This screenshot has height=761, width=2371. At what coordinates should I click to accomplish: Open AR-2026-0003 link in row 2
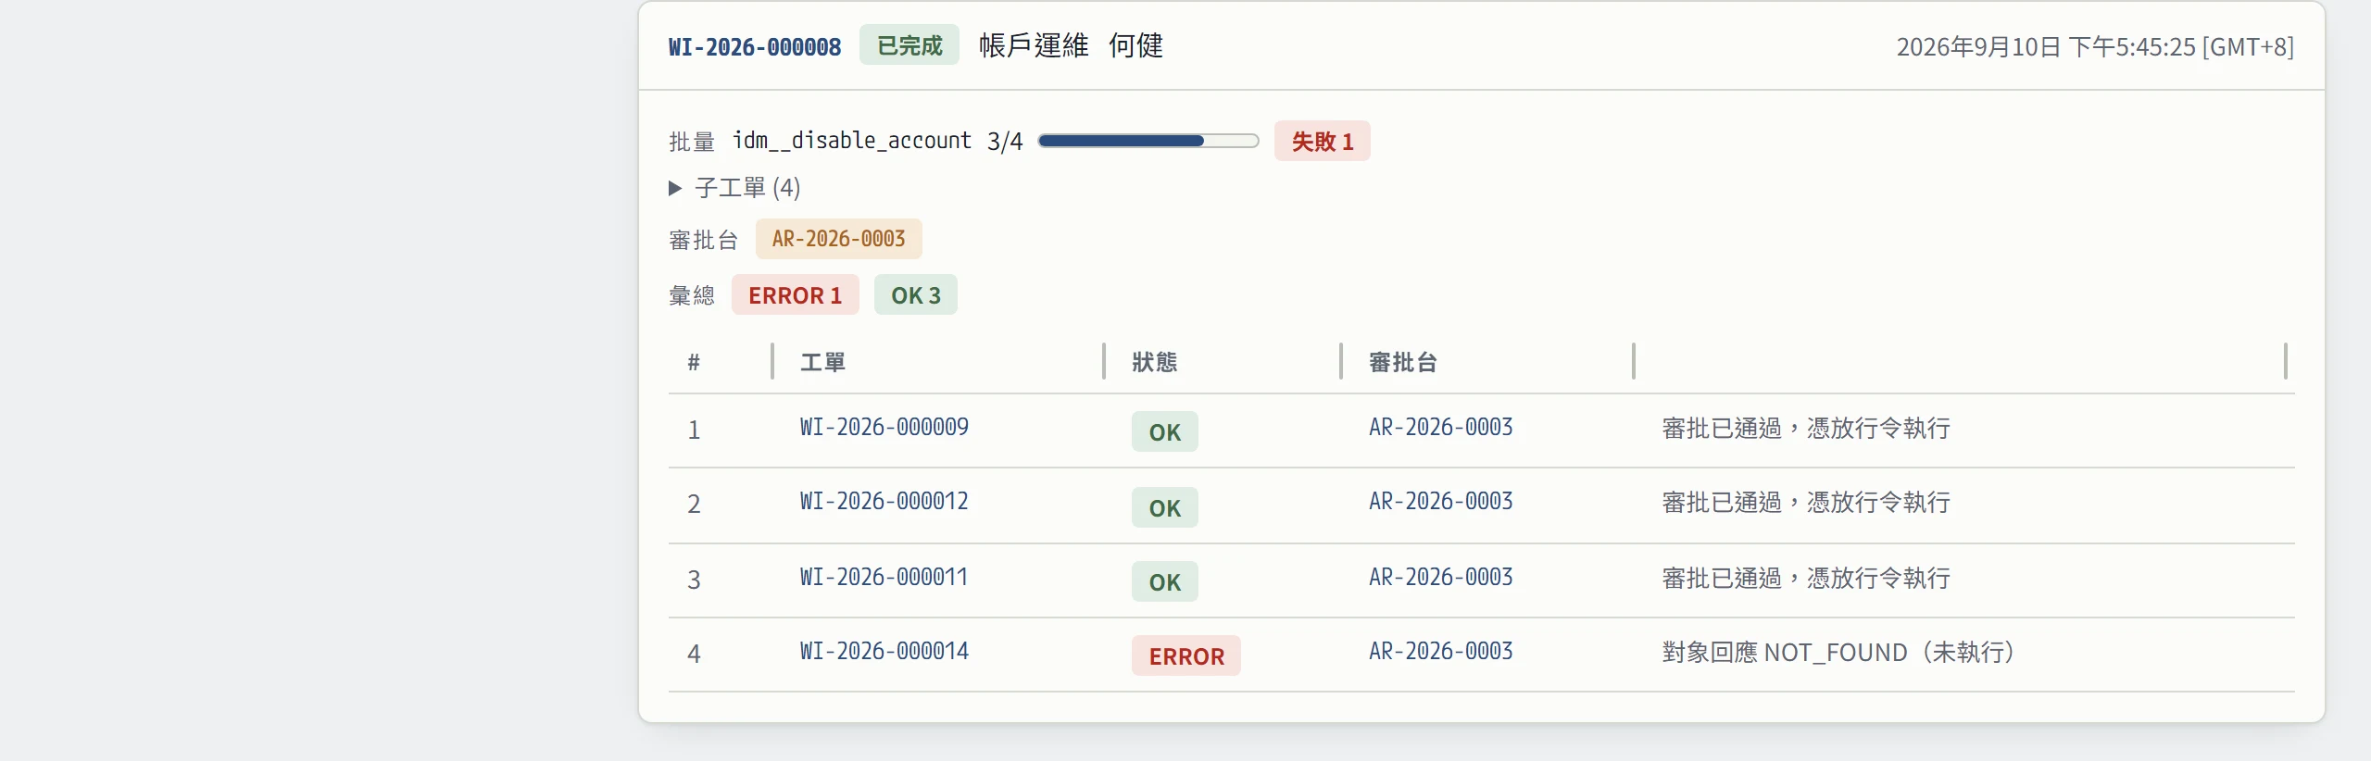click(1441, 501)
